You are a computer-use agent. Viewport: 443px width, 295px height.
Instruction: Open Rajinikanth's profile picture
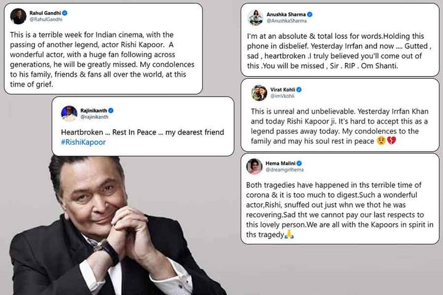(x=69, y=113)
